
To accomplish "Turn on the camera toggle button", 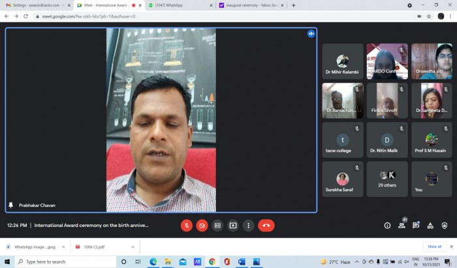I will click(x=202, y=226).
